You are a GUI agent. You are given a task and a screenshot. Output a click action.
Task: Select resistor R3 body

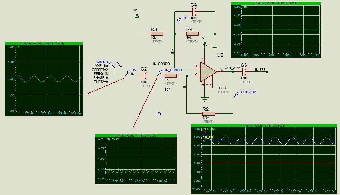tap(157, 34)
